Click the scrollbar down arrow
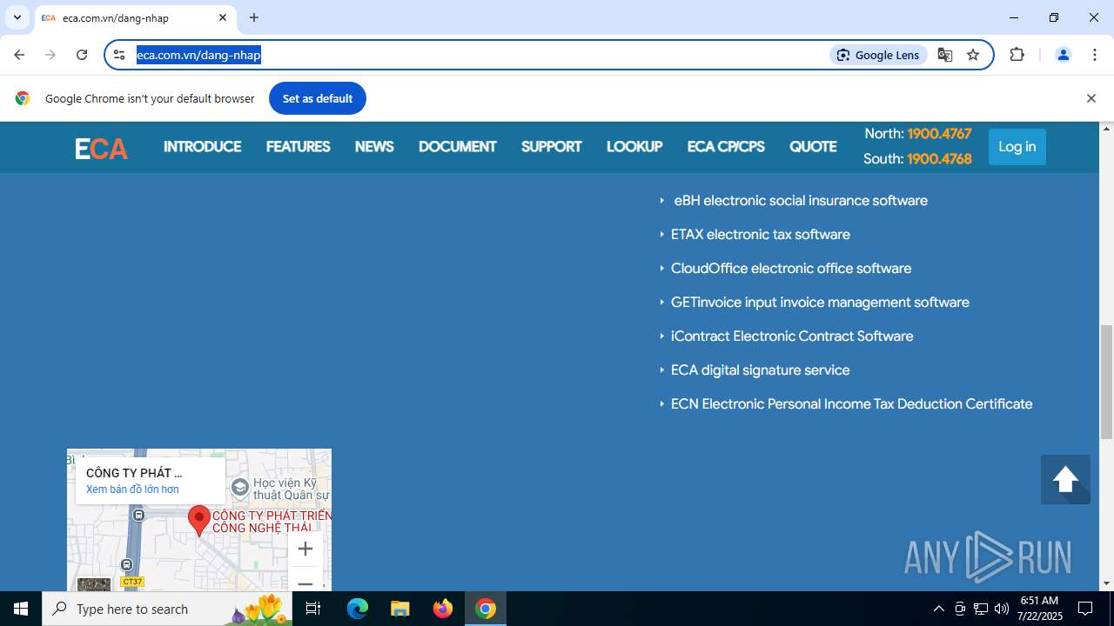 point(1106,583)
